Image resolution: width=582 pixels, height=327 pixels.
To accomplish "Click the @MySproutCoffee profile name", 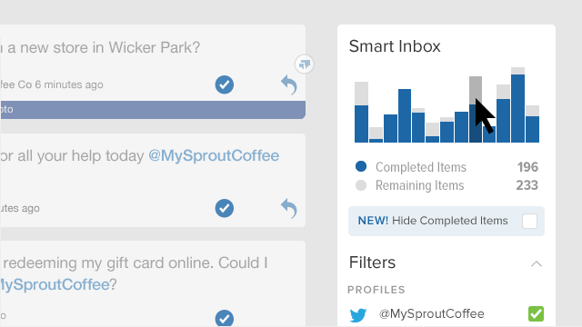I will click(432, 314).
